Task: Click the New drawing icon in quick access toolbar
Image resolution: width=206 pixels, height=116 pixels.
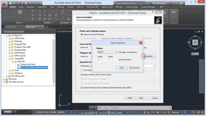Action: click(x=11, y=3)
